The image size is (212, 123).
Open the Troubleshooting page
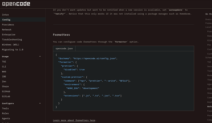[12, 39]
